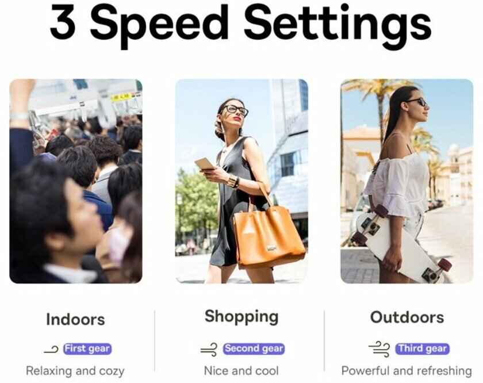Click the Relaxing and cozy caption

tap(75, 371)
